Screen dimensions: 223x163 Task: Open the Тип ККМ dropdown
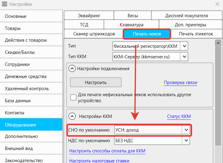pyautogui.click(x=185, y=57)
